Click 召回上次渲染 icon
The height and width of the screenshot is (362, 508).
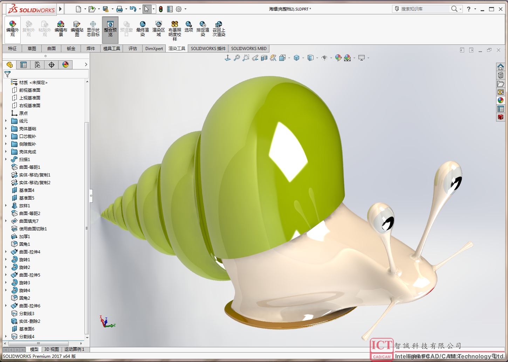(219, 29)
